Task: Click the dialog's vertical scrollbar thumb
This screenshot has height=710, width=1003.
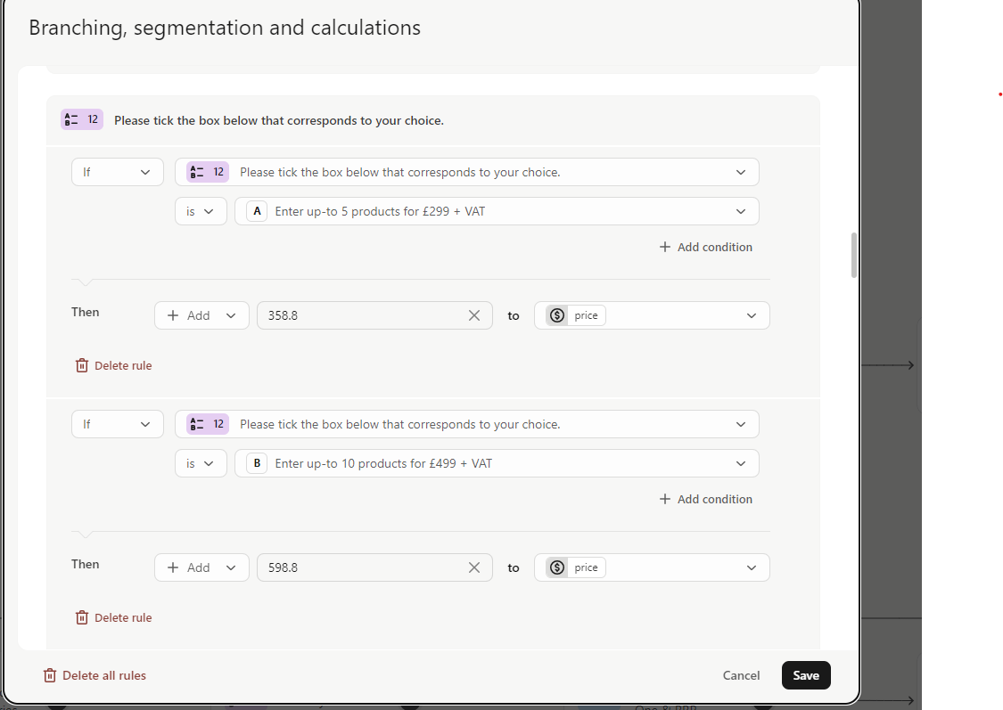Action: point(854,256)
